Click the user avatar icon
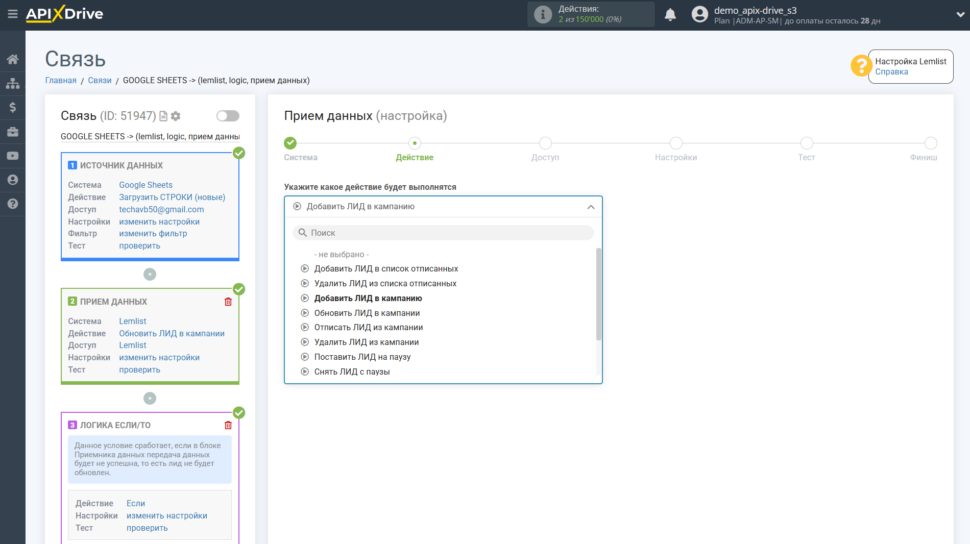This screenshot has height=544, width=970. pos(700,14)
